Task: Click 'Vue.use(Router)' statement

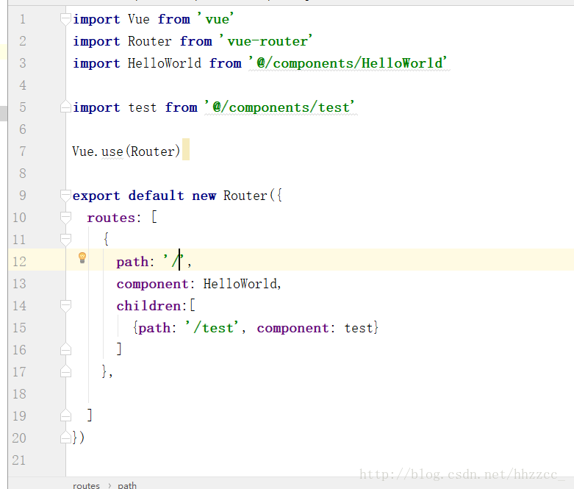Action: point(126,151)
